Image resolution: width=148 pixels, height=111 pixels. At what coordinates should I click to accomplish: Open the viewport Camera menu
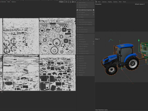tap(104, 2)
